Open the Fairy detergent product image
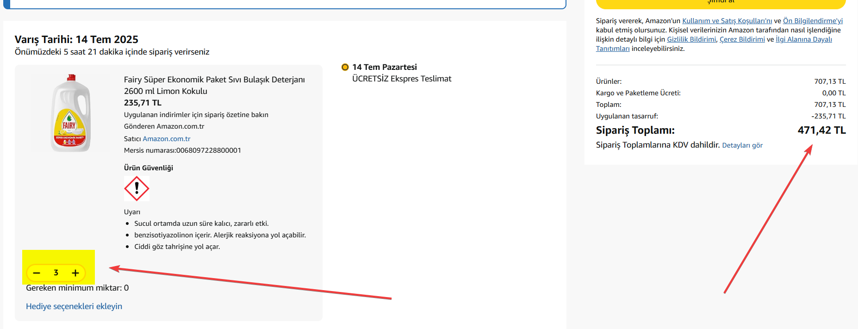This screenshot has width=858, height=329. [70, 113]
